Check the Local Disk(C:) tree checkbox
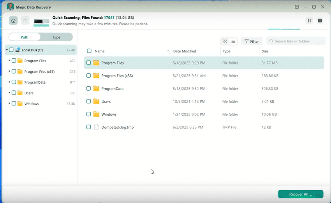 [11, 50]
